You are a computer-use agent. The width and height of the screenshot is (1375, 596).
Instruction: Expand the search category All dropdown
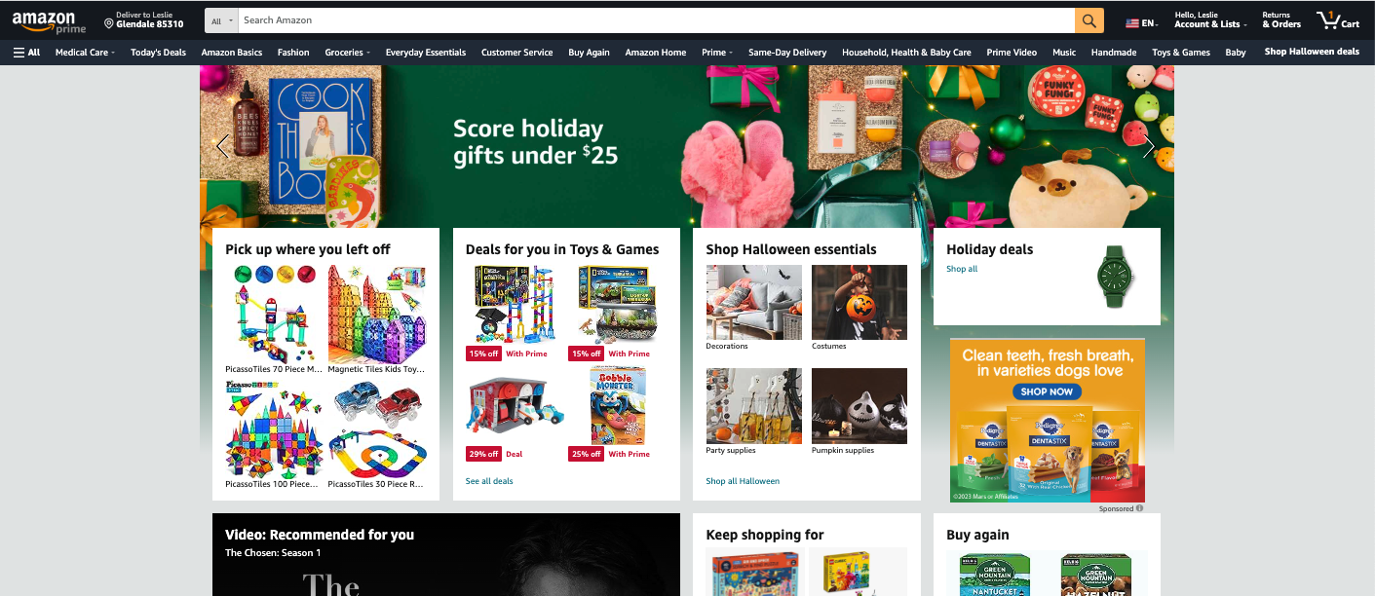click(x=221, y=20)
